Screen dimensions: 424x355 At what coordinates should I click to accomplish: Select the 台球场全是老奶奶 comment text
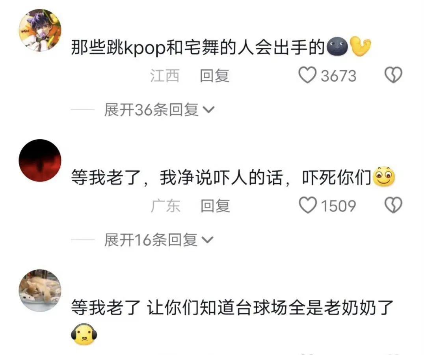232,308
